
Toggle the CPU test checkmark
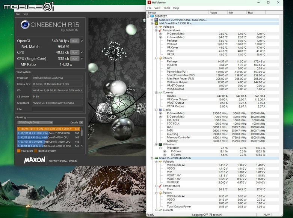82,52
